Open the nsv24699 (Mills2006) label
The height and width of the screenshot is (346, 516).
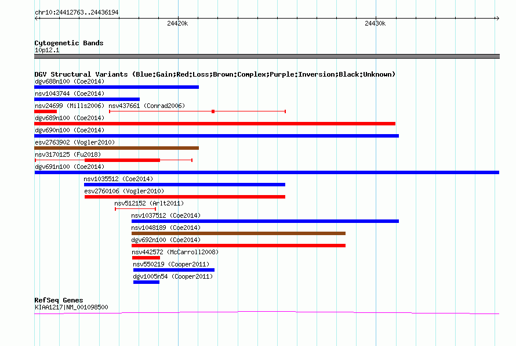pos(70,106)
